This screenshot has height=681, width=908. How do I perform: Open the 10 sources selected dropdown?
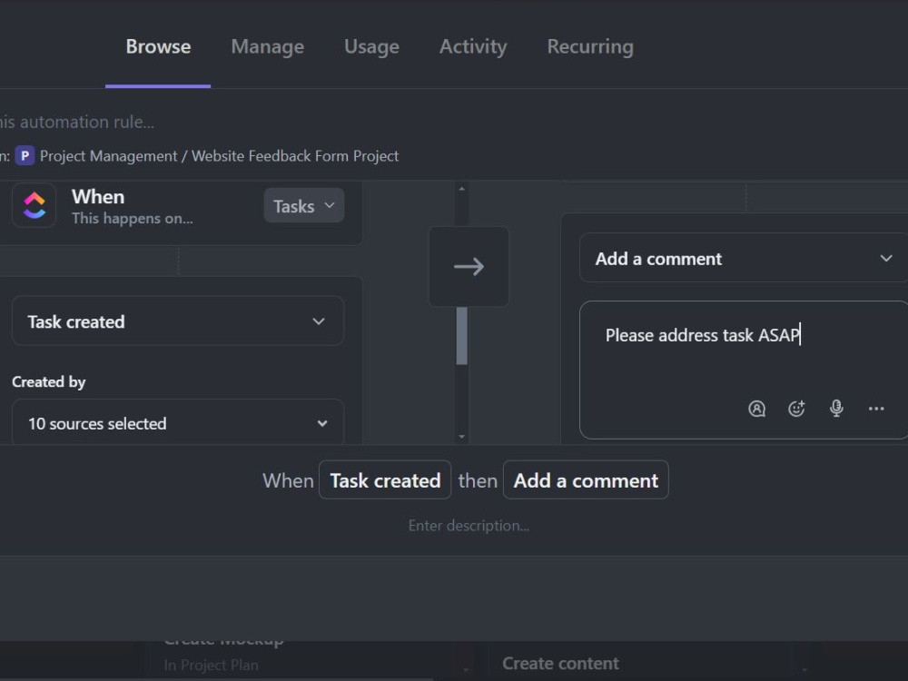click(x=178, y=423)
